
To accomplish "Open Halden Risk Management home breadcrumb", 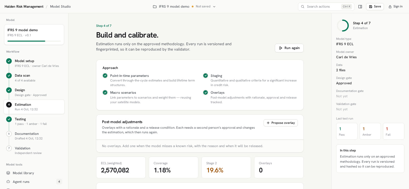I will click(24, 7).
